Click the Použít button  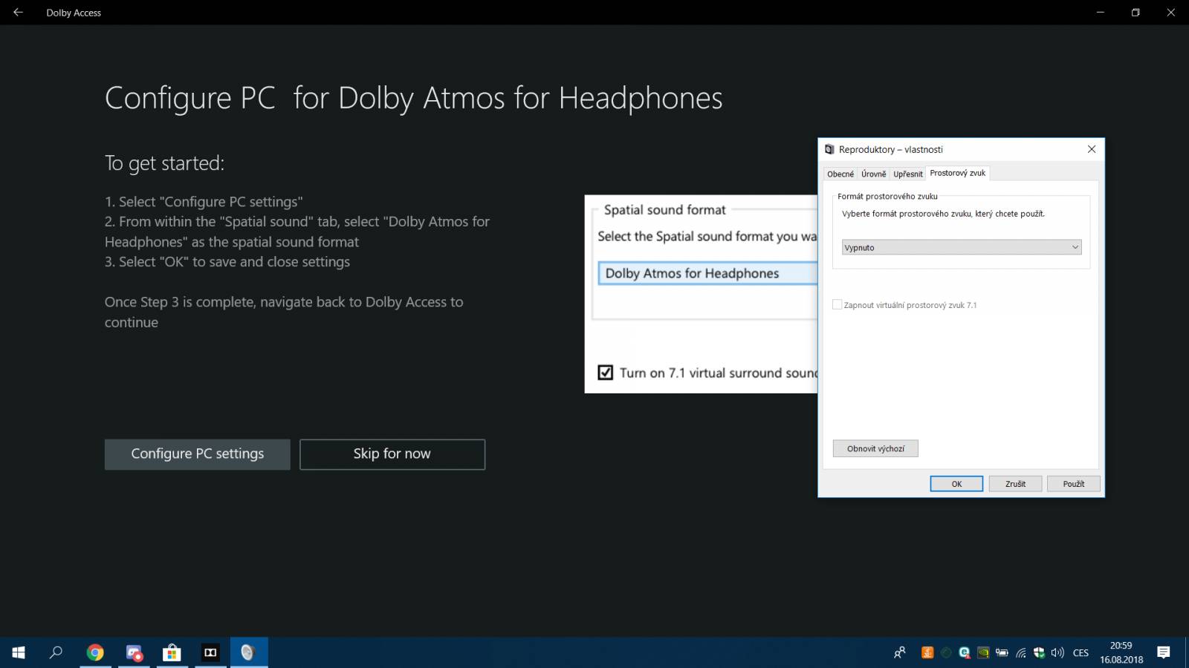1074,484
